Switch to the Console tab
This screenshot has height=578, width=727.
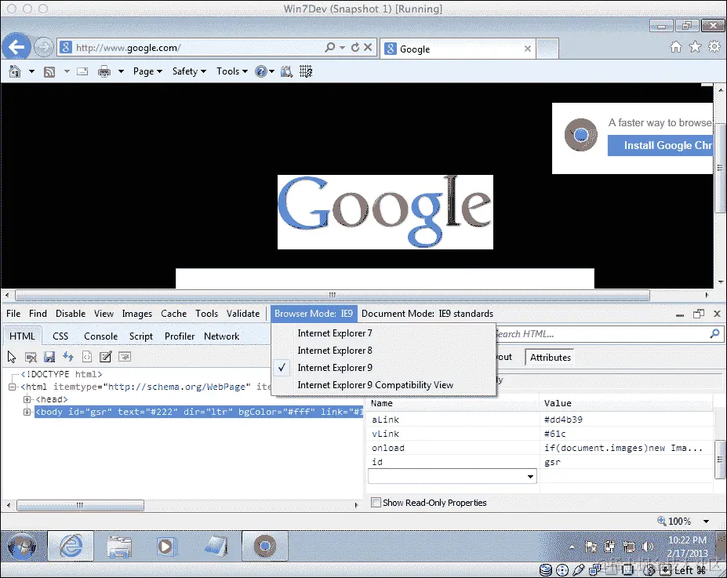[100, 336]
